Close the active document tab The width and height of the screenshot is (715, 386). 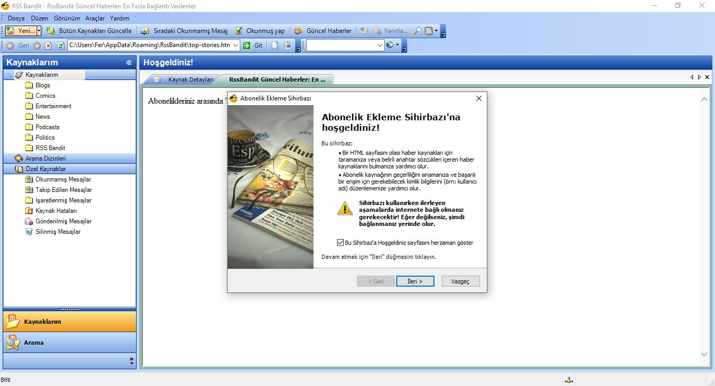(707, 77)
